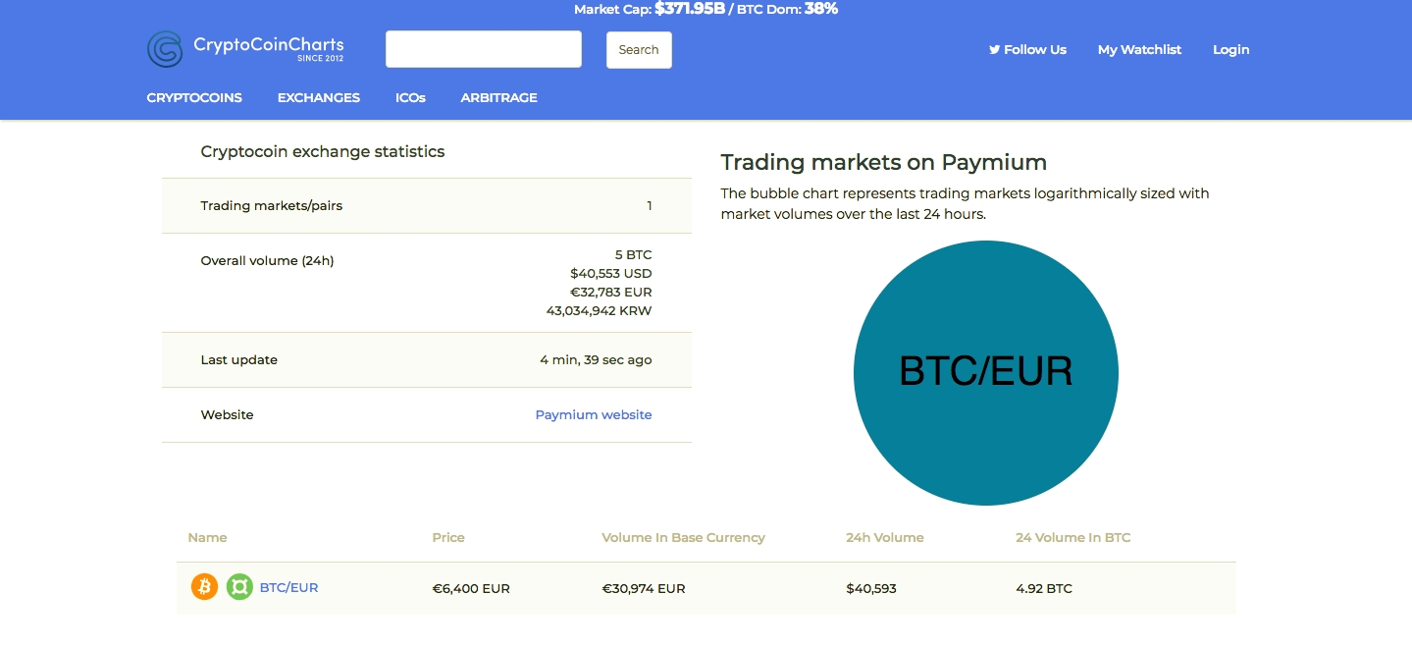Visit the Paymium website link
This screenshot has width=1412, height=647.
click(x=594, y=414)
